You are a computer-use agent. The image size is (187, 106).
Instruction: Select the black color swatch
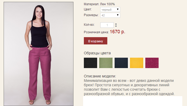coord(91,63)
